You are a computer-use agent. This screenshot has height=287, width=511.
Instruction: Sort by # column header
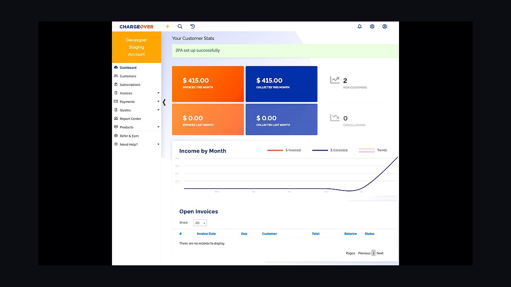click(x=181, y=234)
